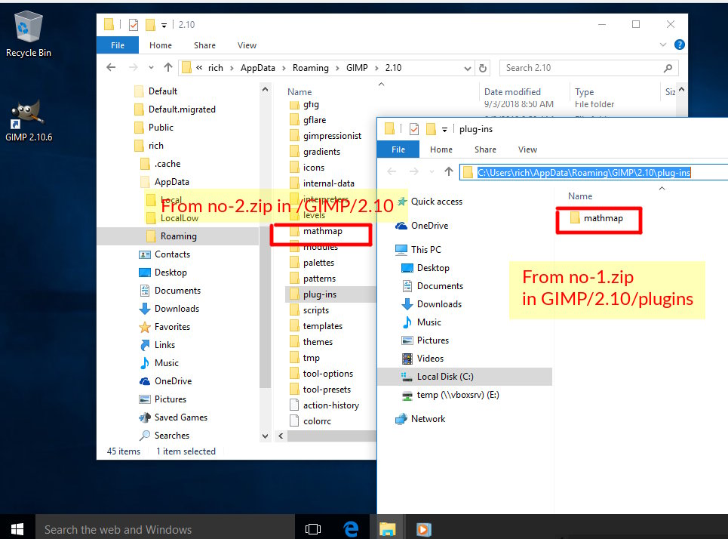Image resolution: width=728 pixels, height=539 pixels.
Task: Launch Microsoft Edge from taskbar
Action: click(351, 528)
